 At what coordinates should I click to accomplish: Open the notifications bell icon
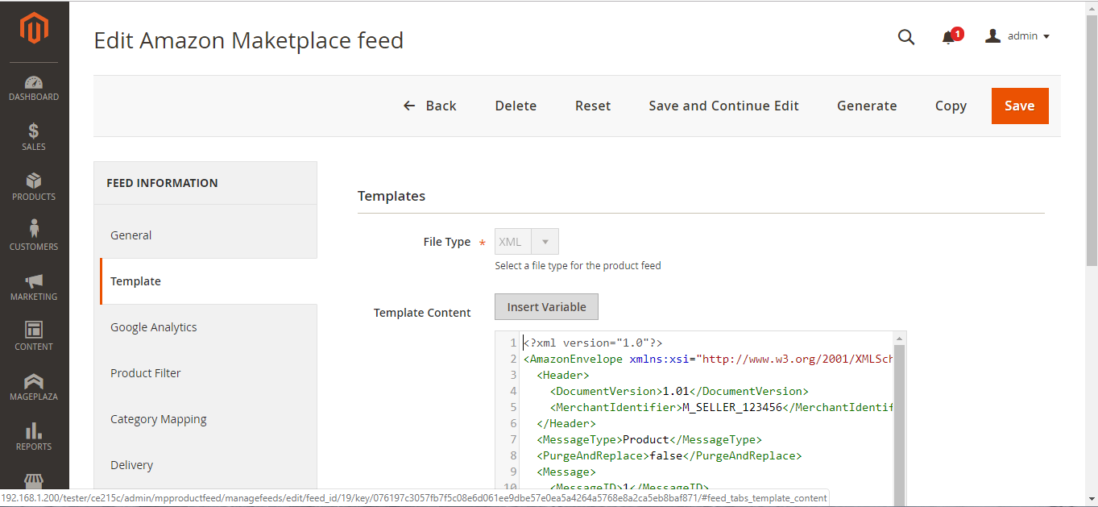coord(948,38)
